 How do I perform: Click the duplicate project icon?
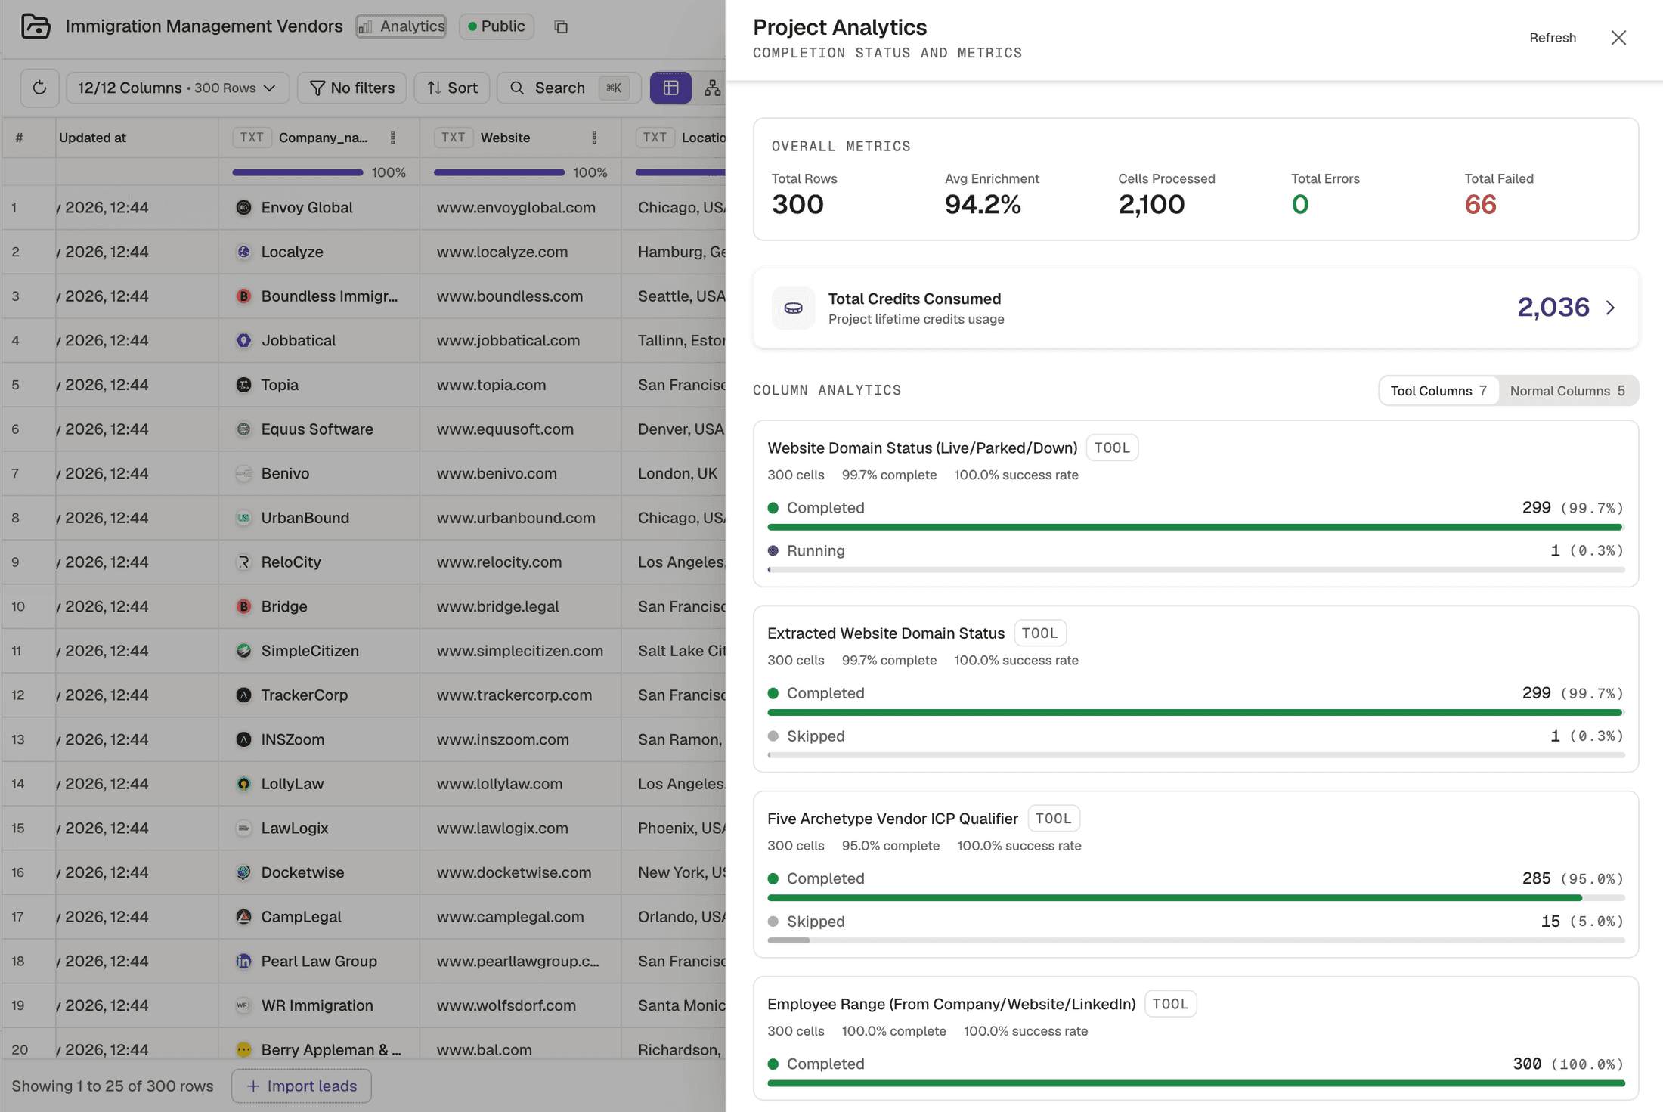(561, 27)
